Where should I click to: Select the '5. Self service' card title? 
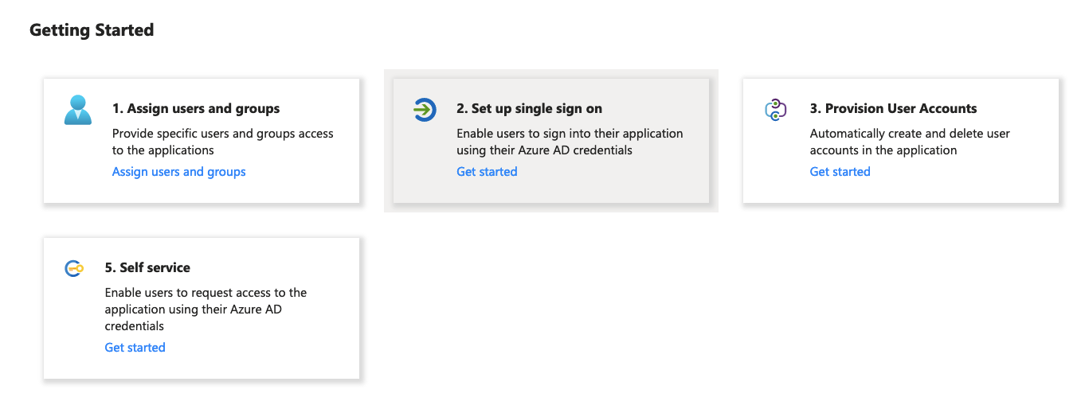tap(147, 268)
